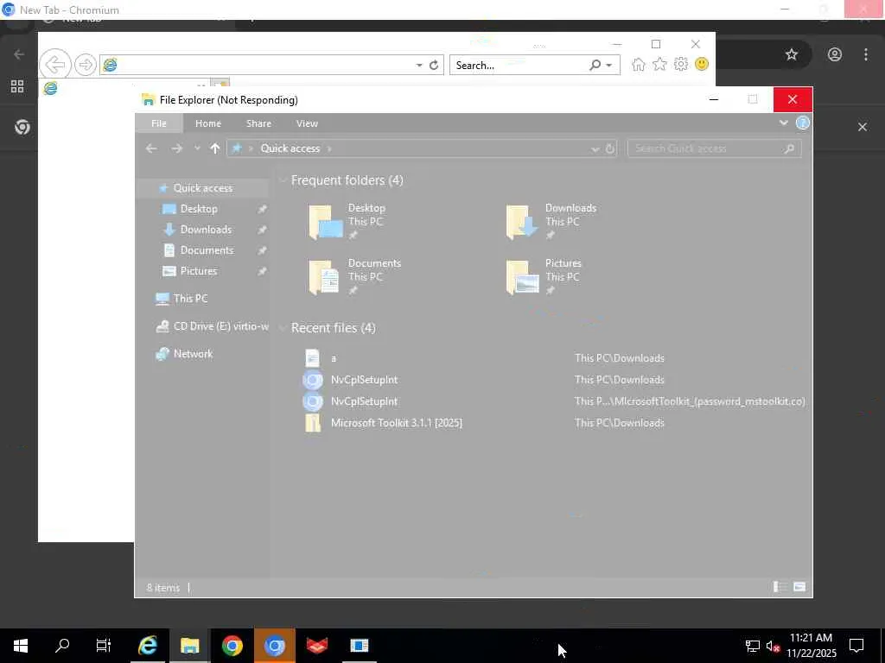Click Internet Explorer back arrow button

coord(55,64)
